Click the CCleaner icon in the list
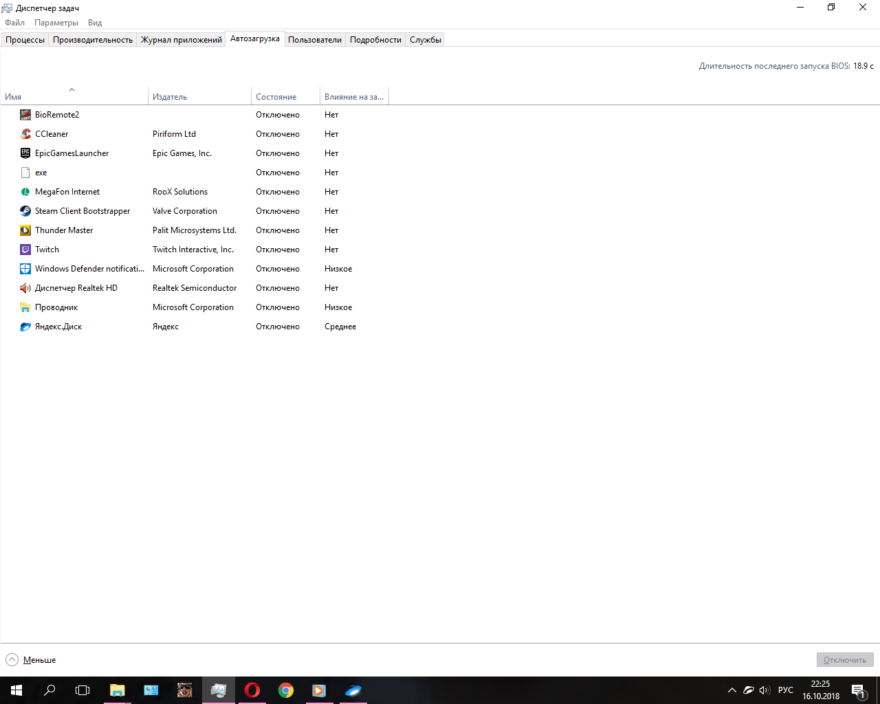 pyautogui.click(x=25, y=134)
